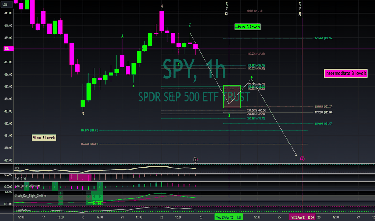Select the 239.12% (432.79) Fib level

click(x=256, y=114)
